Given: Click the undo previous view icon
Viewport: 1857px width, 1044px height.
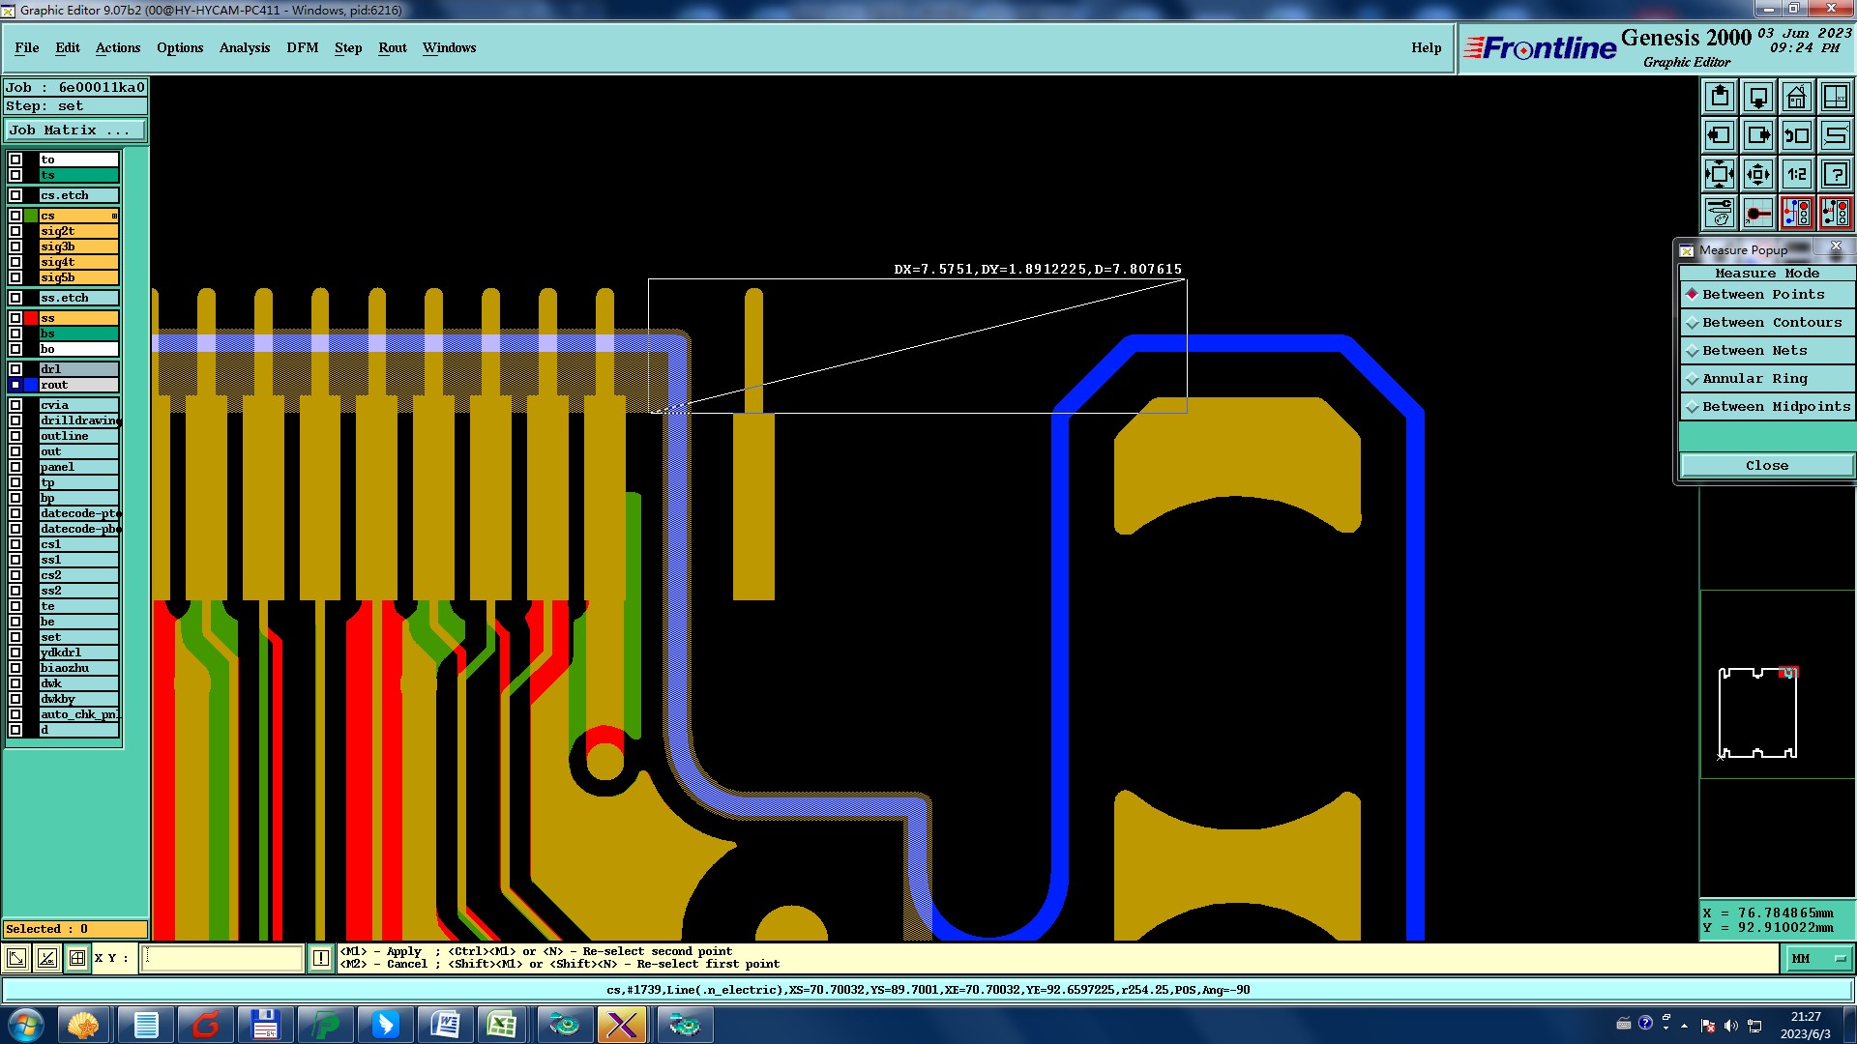Looking at the screenshot, I should [1796, 135].
